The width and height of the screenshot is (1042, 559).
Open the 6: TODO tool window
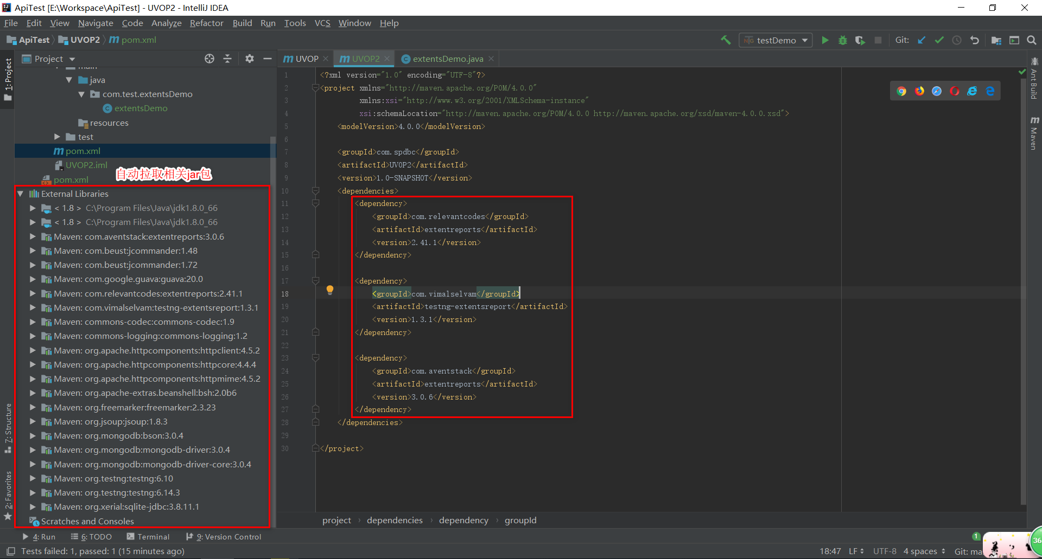(91, 537)
